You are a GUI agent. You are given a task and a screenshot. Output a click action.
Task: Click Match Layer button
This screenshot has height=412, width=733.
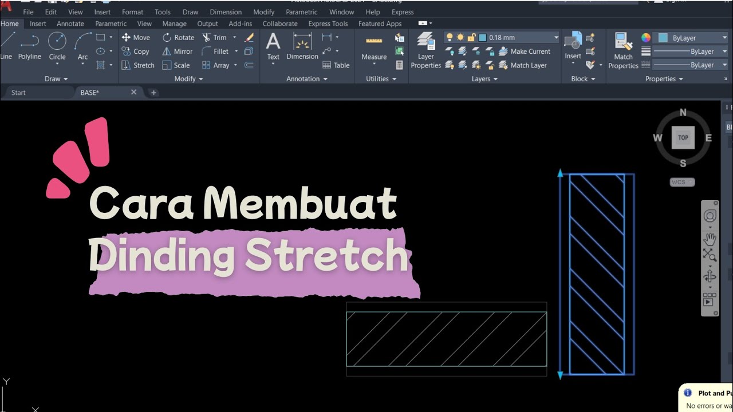(522, 65)
